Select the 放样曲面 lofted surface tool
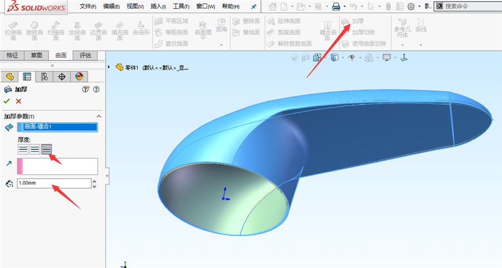This screenshot has width=502, height=268. click(x=77, y=31)
